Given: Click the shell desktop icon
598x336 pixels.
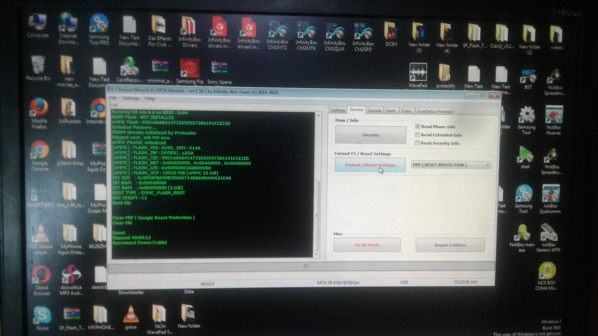Looking at the screenshot, I should pos(525,159).
